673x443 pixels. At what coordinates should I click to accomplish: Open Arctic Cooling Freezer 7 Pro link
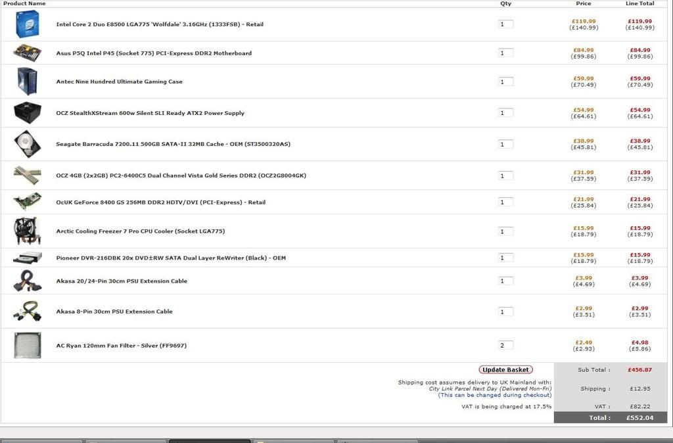click(141, 231)
